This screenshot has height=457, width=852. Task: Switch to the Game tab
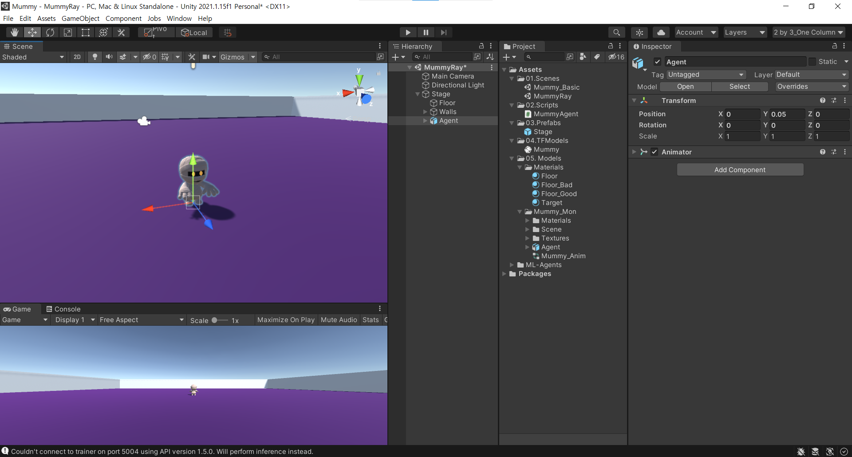click(17, 309)
